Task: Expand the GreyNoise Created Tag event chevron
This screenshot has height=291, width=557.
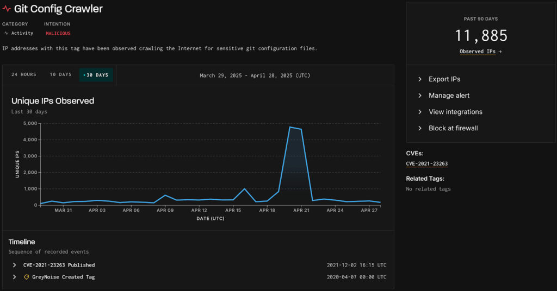Action: (x=15, y=277)
